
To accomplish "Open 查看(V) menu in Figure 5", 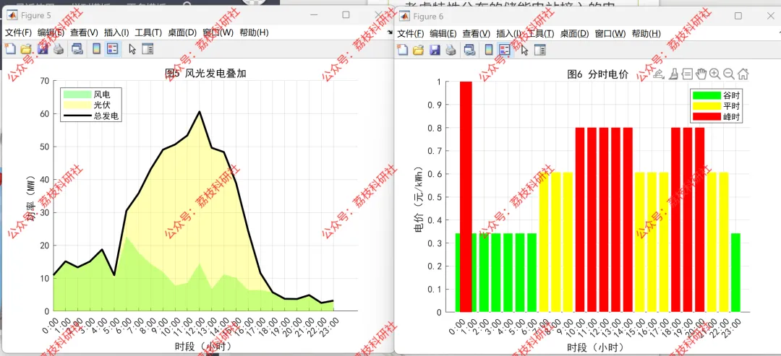I will click(x=84, y=32).
